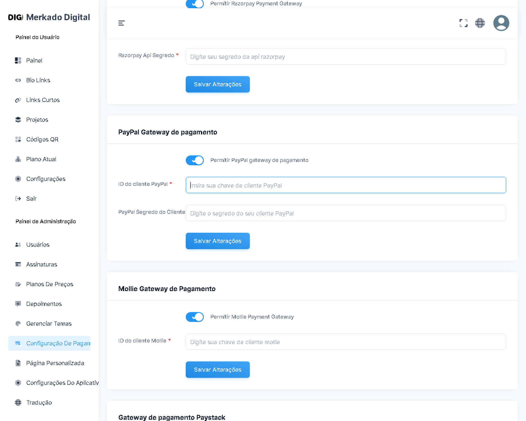Go to Assinaturas in the sidebar
Screen dimensions: 526x421
[x=42, y=264]
